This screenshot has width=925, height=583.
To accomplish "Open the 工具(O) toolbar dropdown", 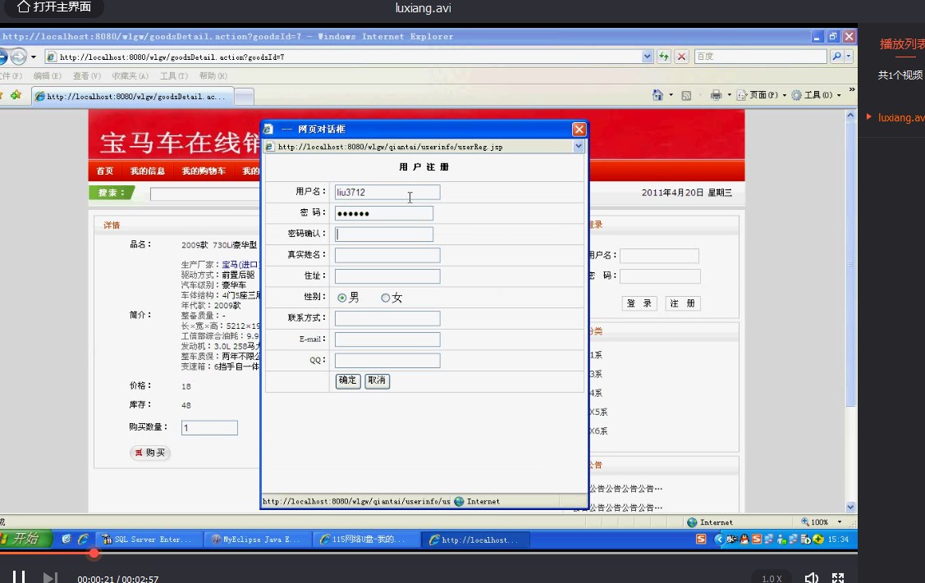I will (x=816, y=95).
